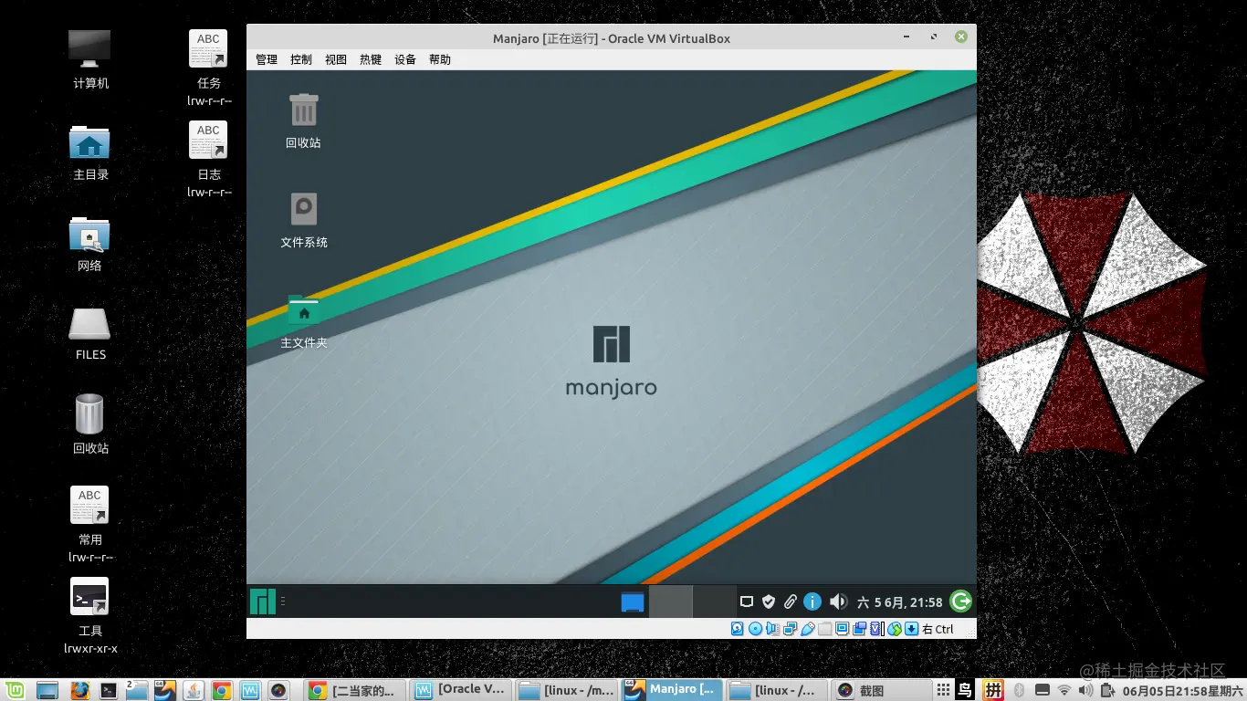Screen dimensions: 1247x701
Task: Open the 管理 menu in VirtualBox
Action: [x=267, y=59]
